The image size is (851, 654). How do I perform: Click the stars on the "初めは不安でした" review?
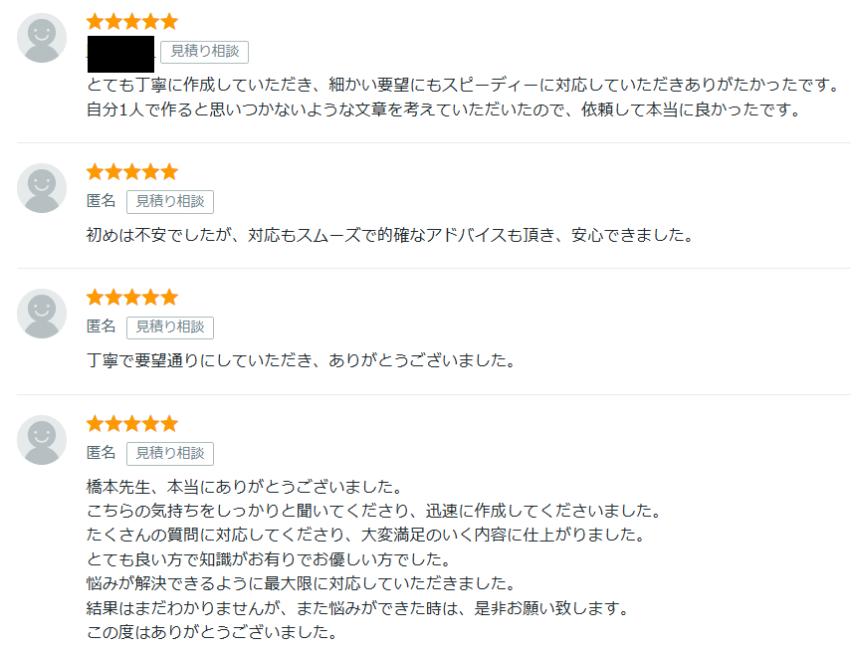point(132,171)
